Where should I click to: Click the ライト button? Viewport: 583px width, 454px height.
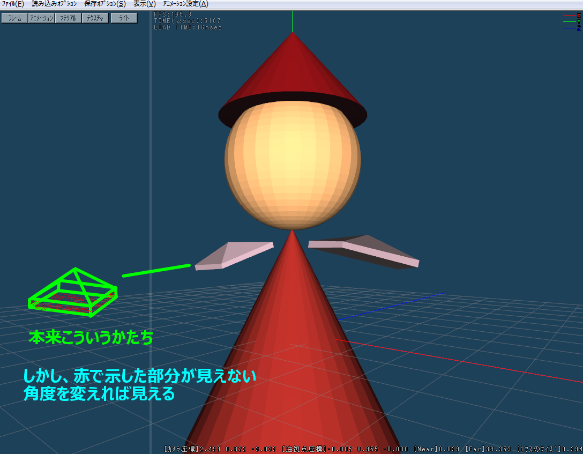pos(124,18)
